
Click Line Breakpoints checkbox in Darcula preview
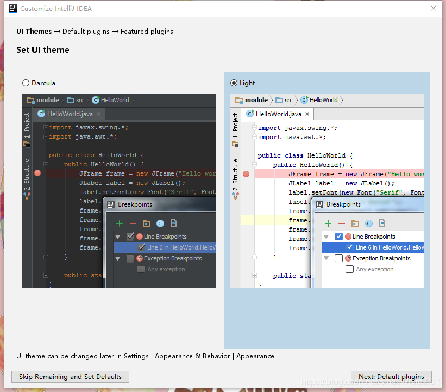[130, 237]
